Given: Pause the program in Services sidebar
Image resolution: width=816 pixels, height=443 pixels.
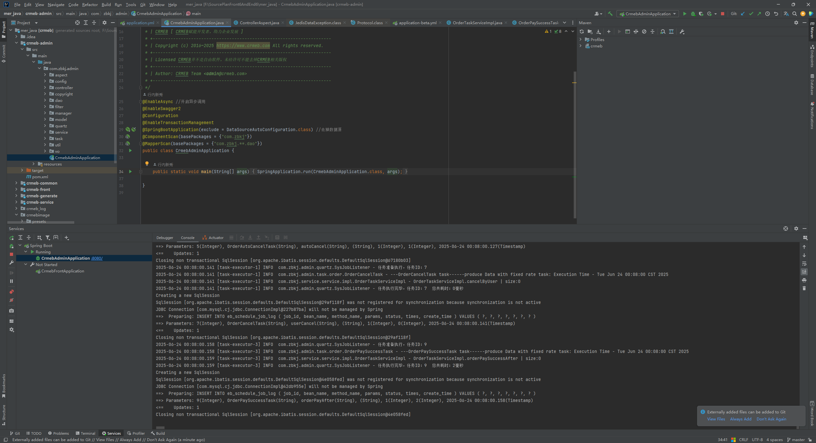Looking at the screenshot, I should (x=11, y=281).
